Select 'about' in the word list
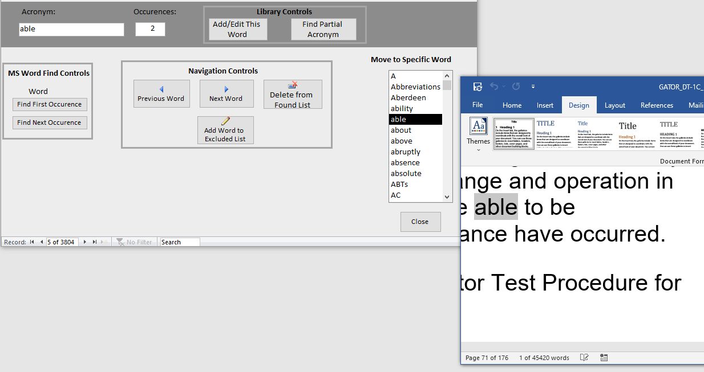 [415, 130]
